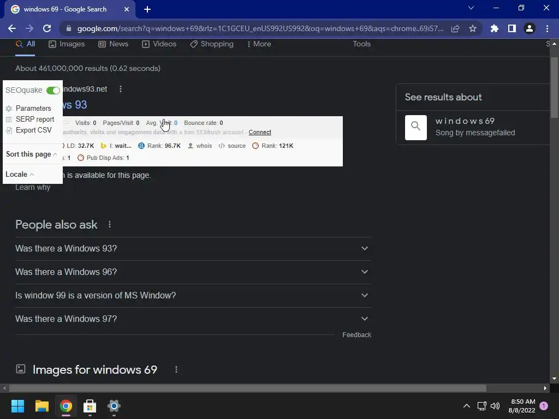Open People also ask options menu
559x419 pixels.
click(x=109, y=224)
